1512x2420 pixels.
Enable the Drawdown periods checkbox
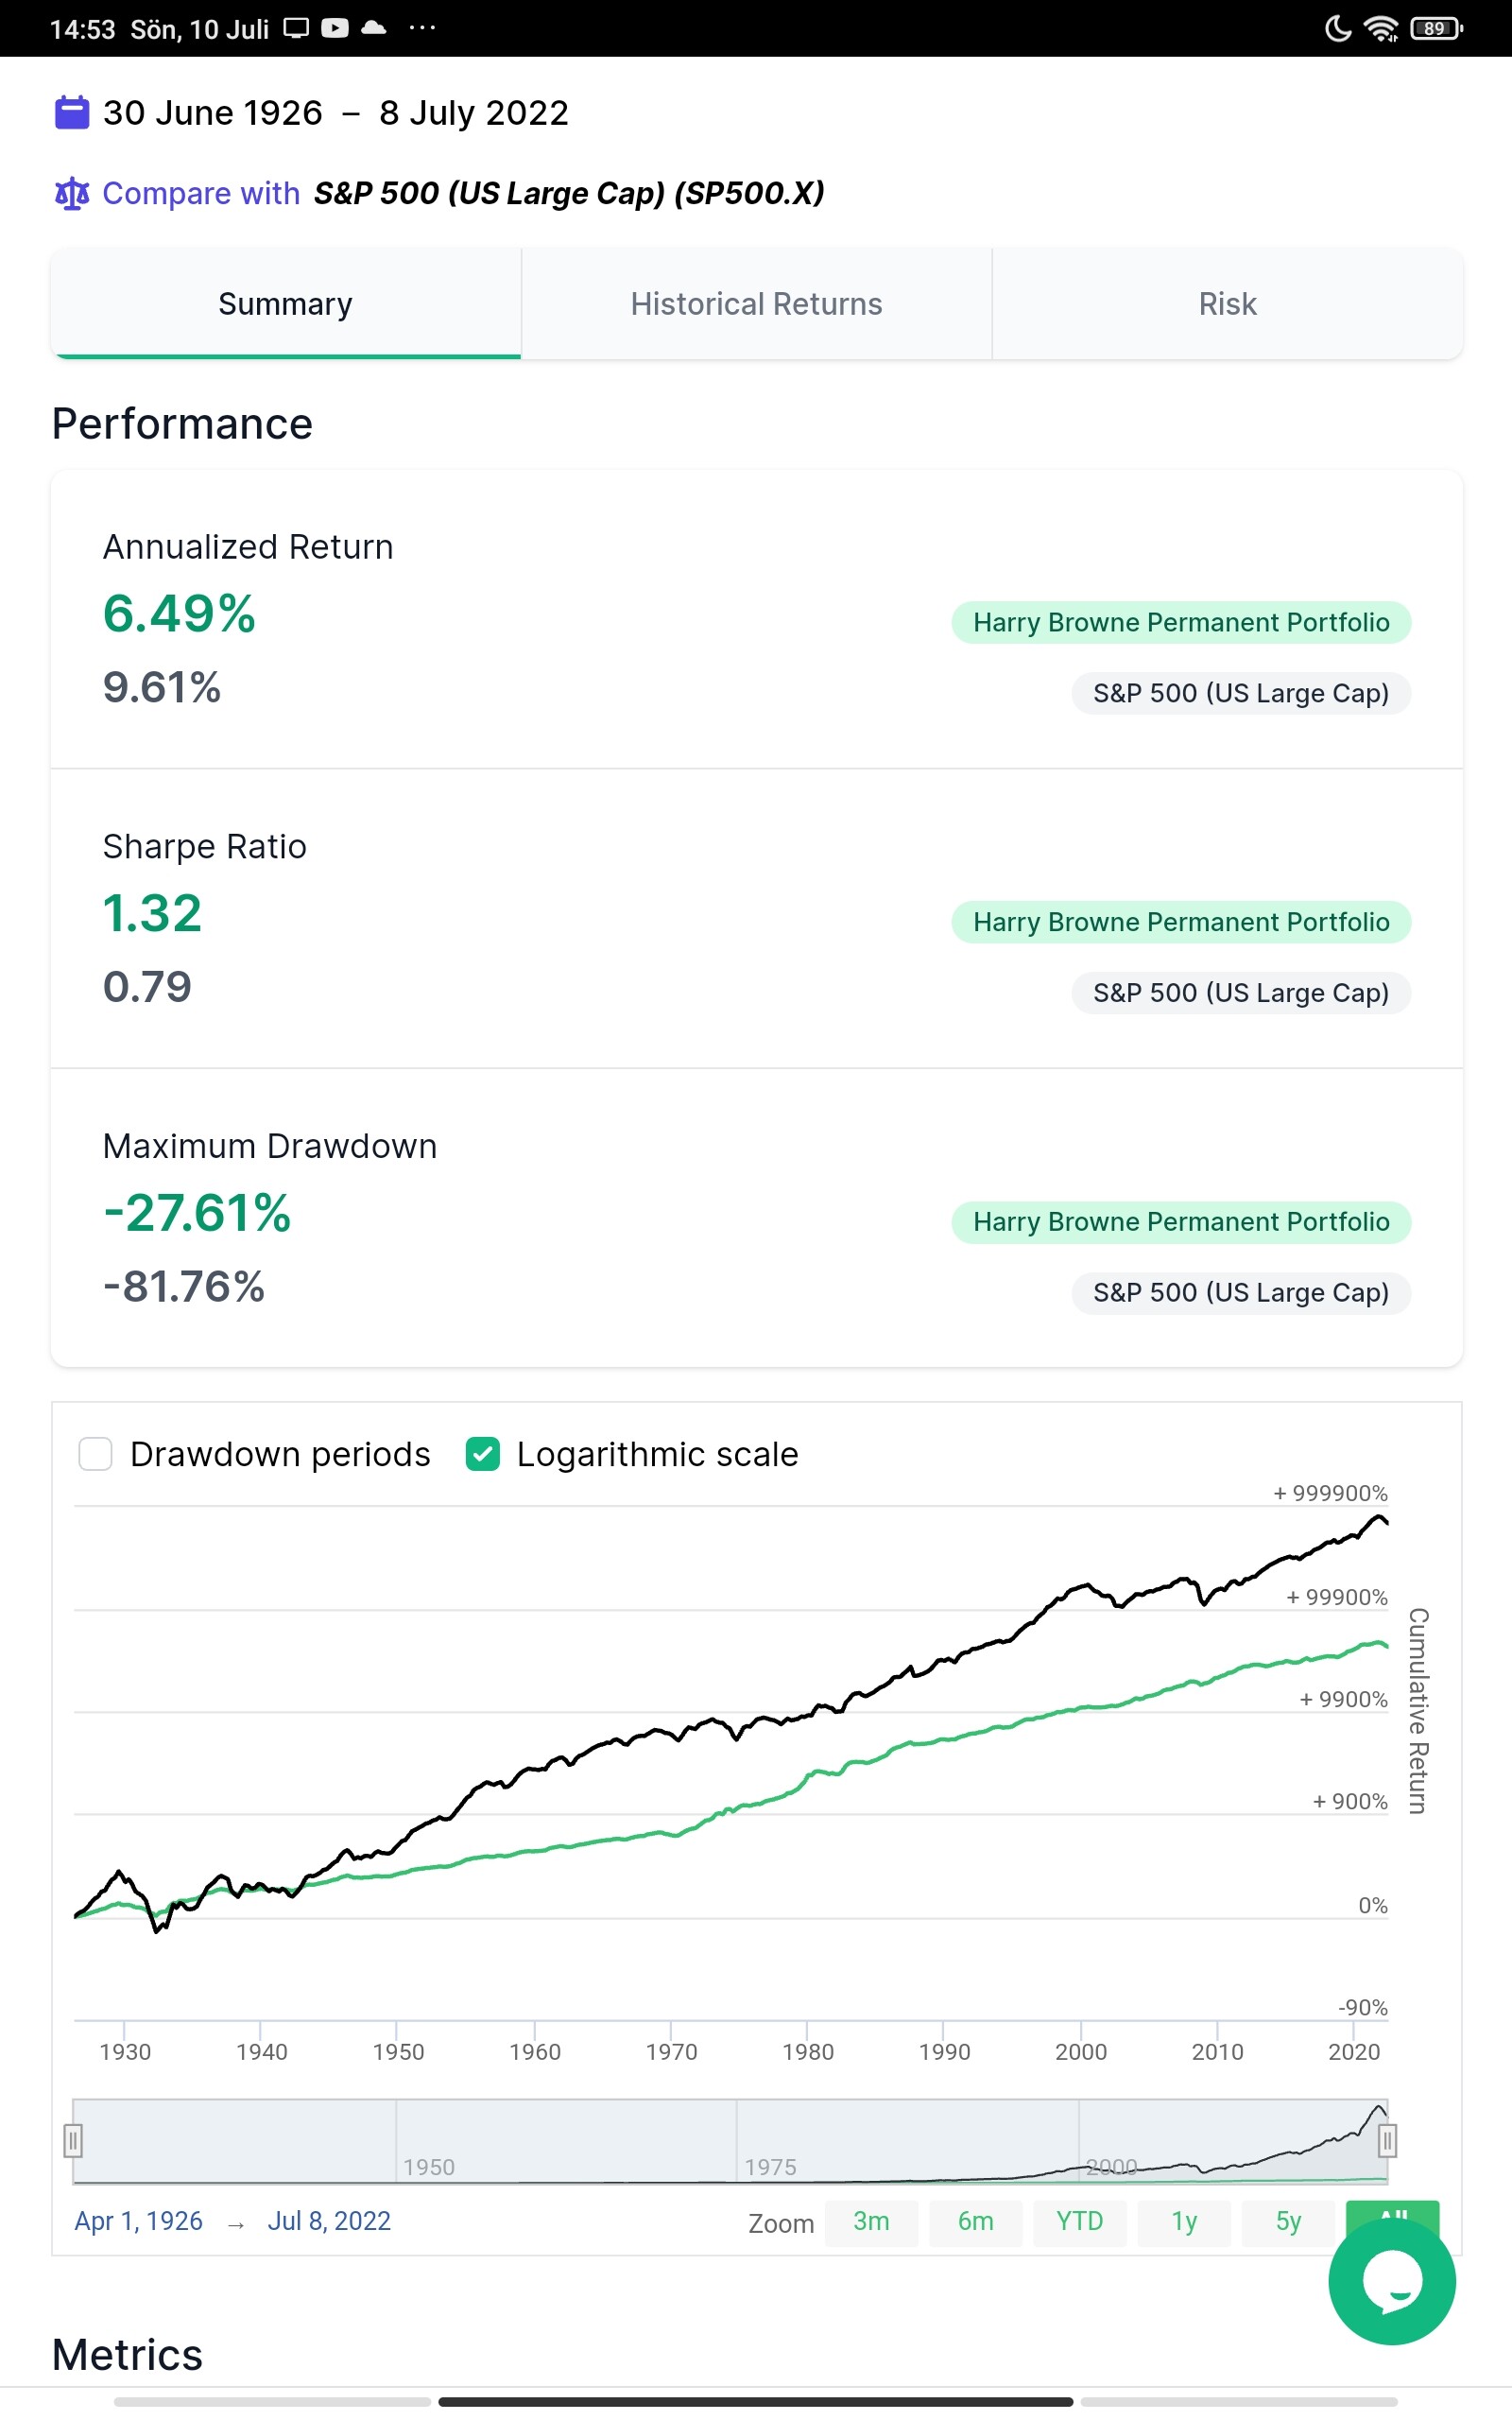click(x=96, y=1454)
